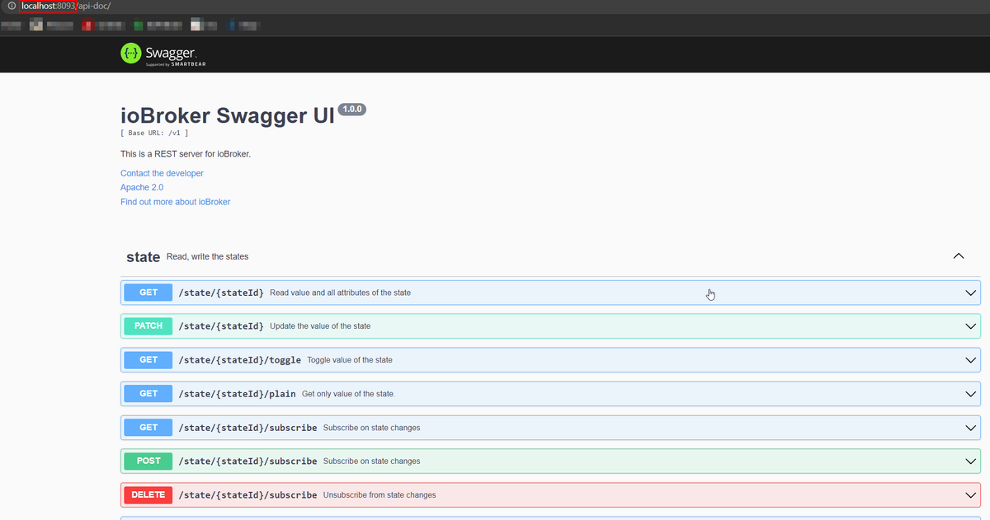Click 'This is a REST server for ioBroker.' text
Viewport: 990px width, 520px height.
[x=186, y=154]
